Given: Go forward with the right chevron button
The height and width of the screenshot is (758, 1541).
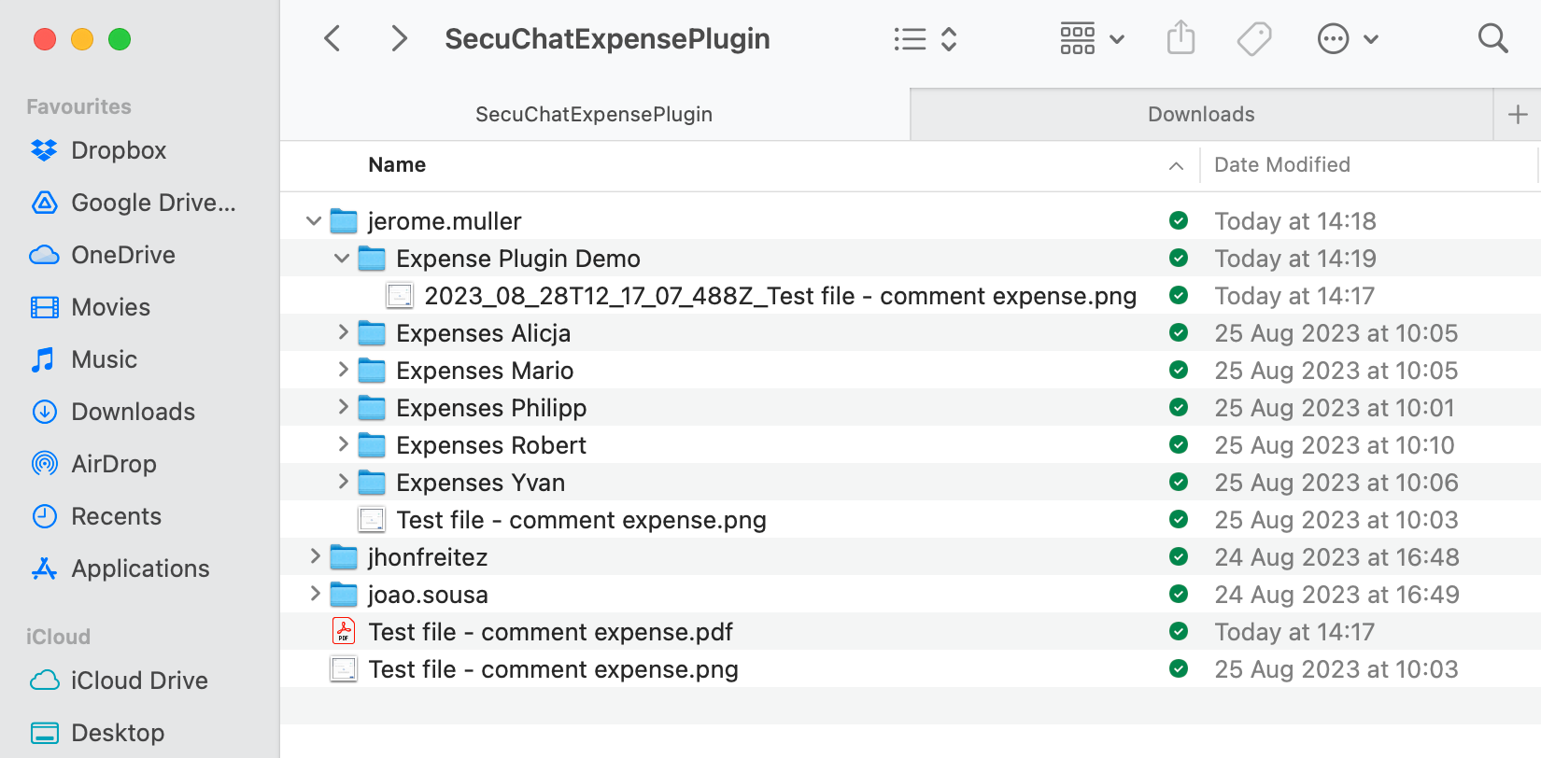Looking at the screenshot, I should click(399, 39).
